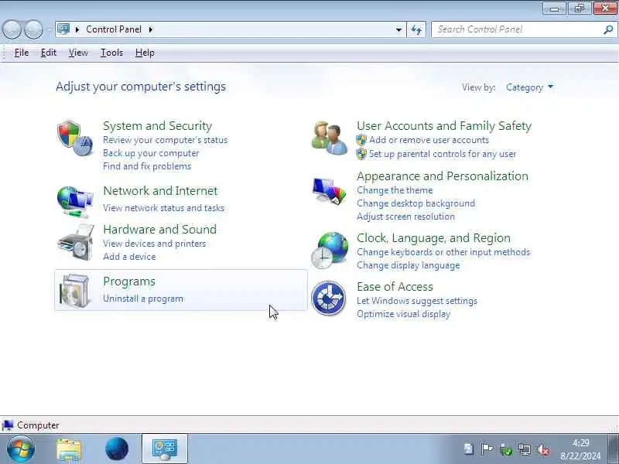619x464 pixels.
Task: Open the File menu
Action: [x=22, y=53]
